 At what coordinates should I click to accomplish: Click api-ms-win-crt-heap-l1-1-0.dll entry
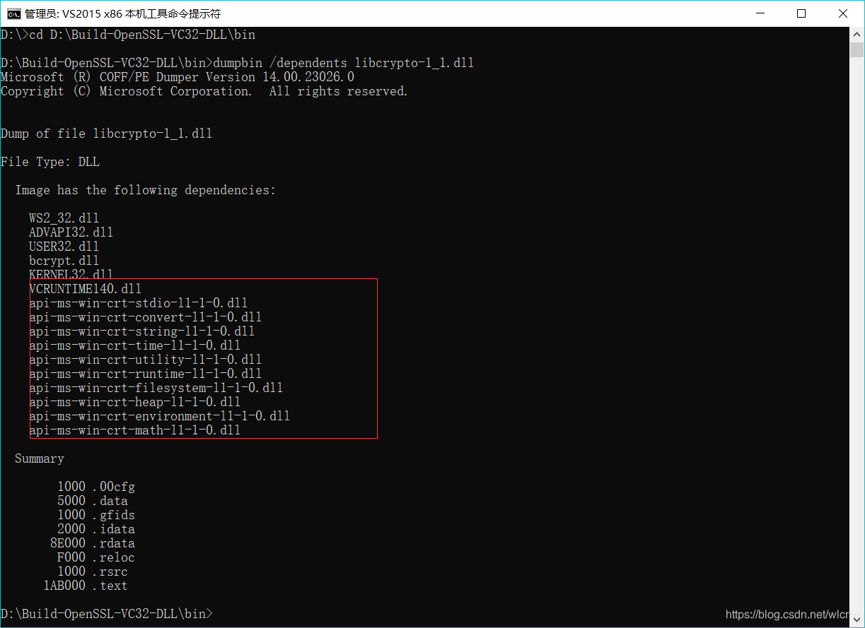[135, 402]
